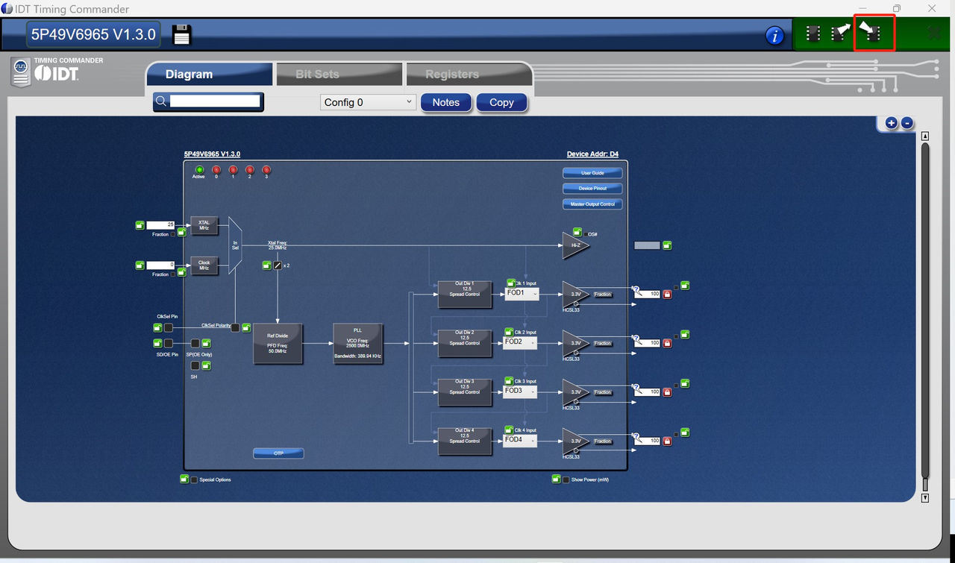The height and width of the screenshot is (563, 955).
Task: Click the help magnifier on output 2 frequency
Action: [637, 339]
